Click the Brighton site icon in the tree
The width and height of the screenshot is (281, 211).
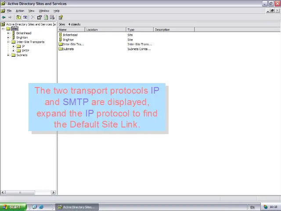pyautogui.click(x=13, y=37)
